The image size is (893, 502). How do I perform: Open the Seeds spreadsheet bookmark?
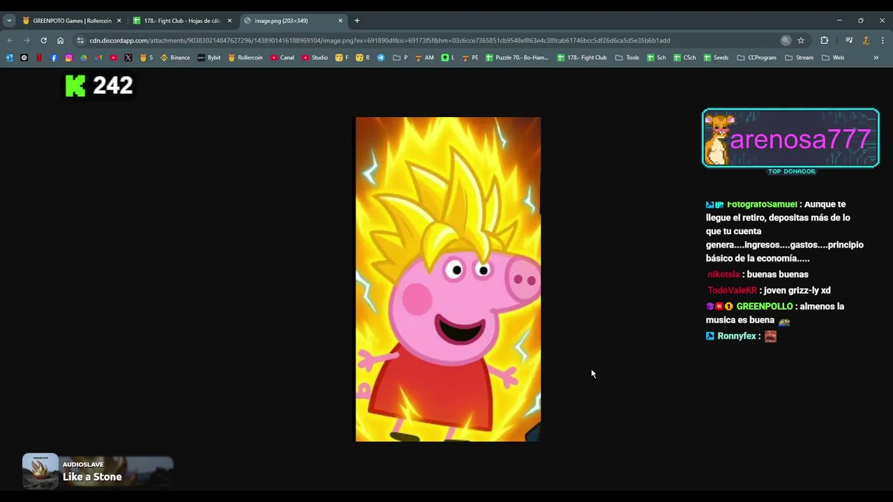point(716,58)
